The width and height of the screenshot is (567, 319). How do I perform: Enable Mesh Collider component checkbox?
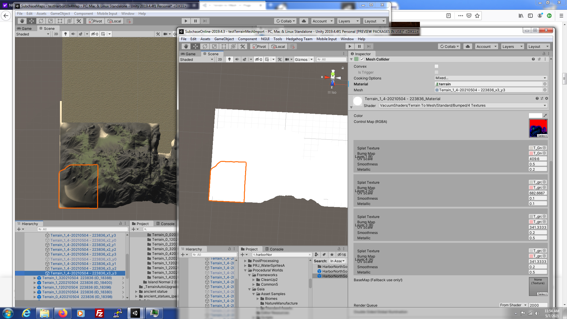362,59
